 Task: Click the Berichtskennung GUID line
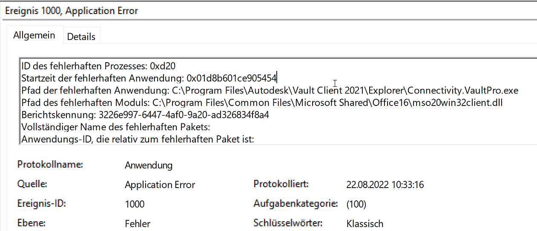145,115
